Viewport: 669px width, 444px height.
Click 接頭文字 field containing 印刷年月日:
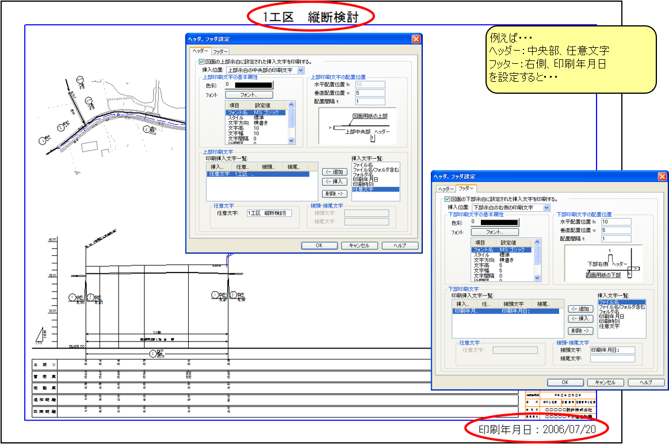point(612,350)
